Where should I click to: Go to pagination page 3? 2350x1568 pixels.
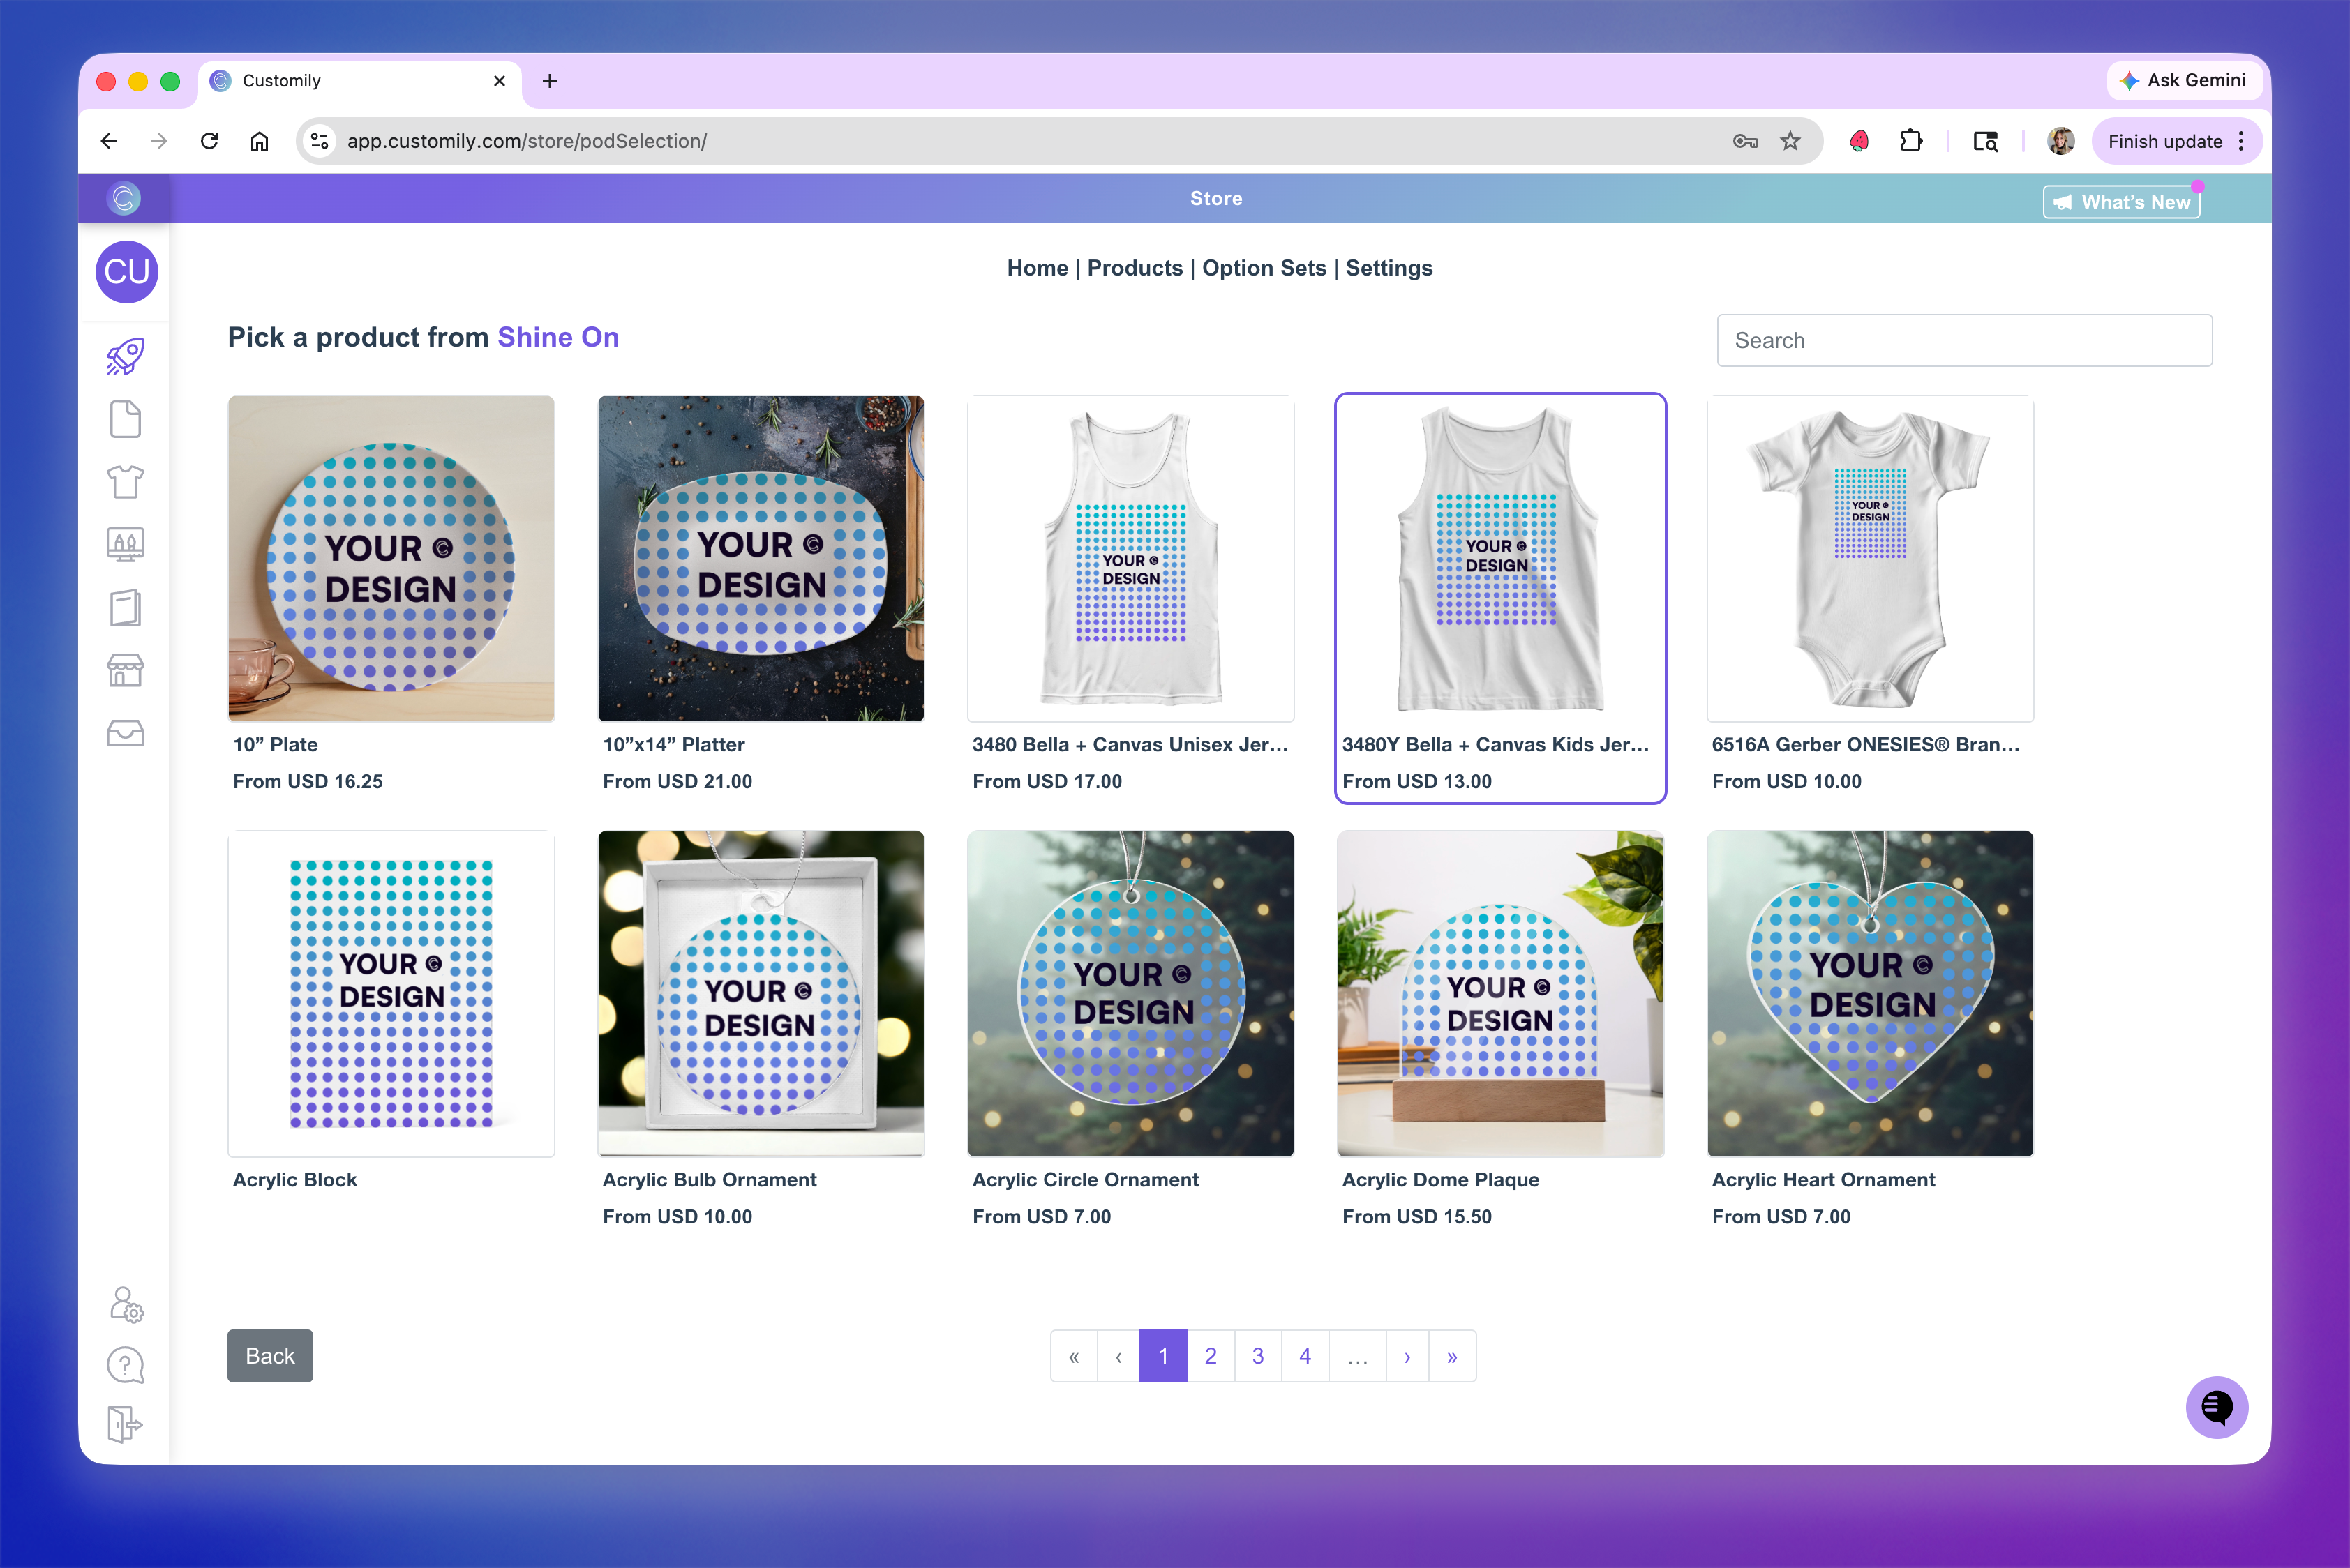(x=1257, y=1356)
